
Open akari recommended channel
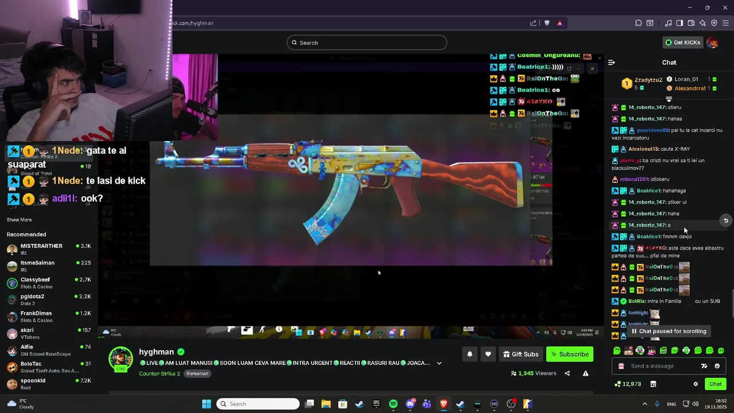[49, 333]
